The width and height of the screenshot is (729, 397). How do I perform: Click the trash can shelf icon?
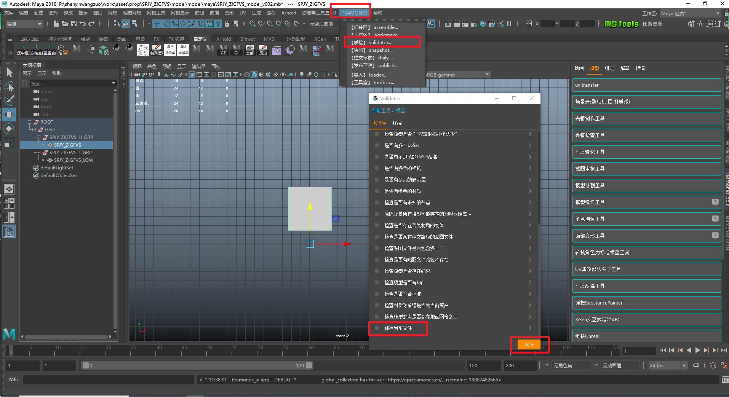click(x=317, y=50)
